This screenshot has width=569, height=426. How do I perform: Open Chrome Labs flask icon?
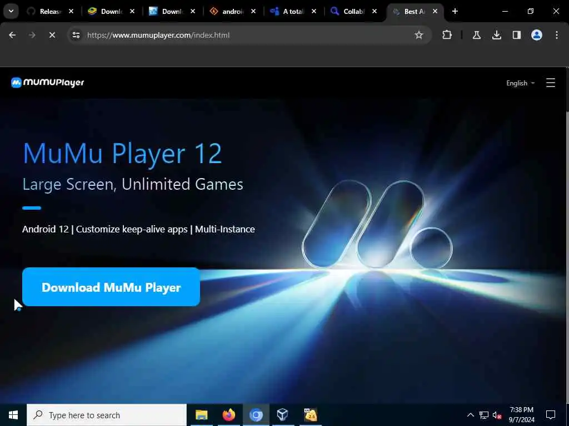pyautogui.click(x=476, y=35)
